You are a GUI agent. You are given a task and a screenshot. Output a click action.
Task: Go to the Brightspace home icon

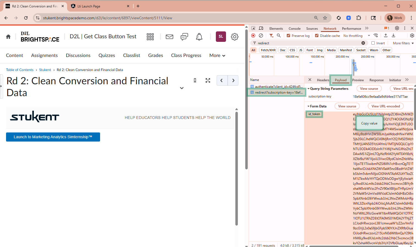click(8, 37)
